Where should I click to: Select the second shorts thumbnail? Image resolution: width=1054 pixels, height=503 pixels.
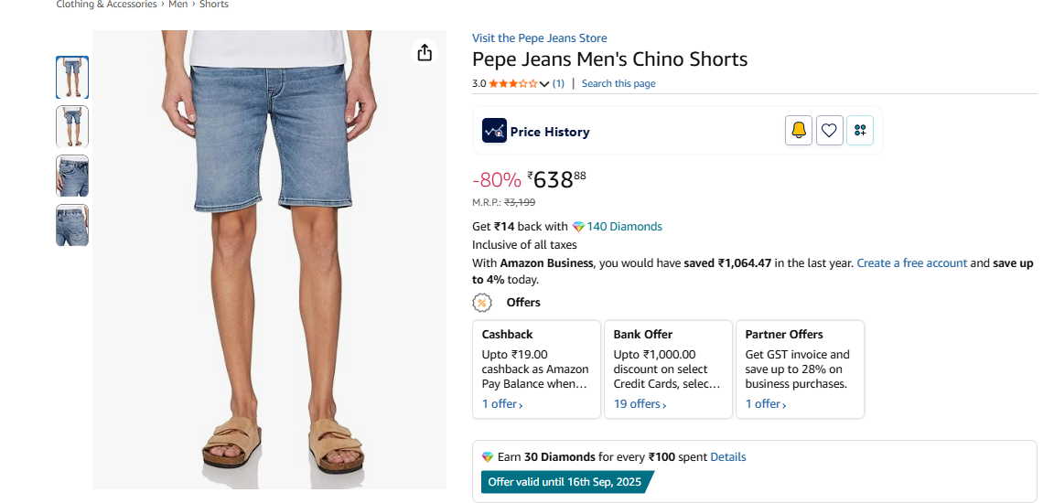pyautogui.click(x=72, y=126)
